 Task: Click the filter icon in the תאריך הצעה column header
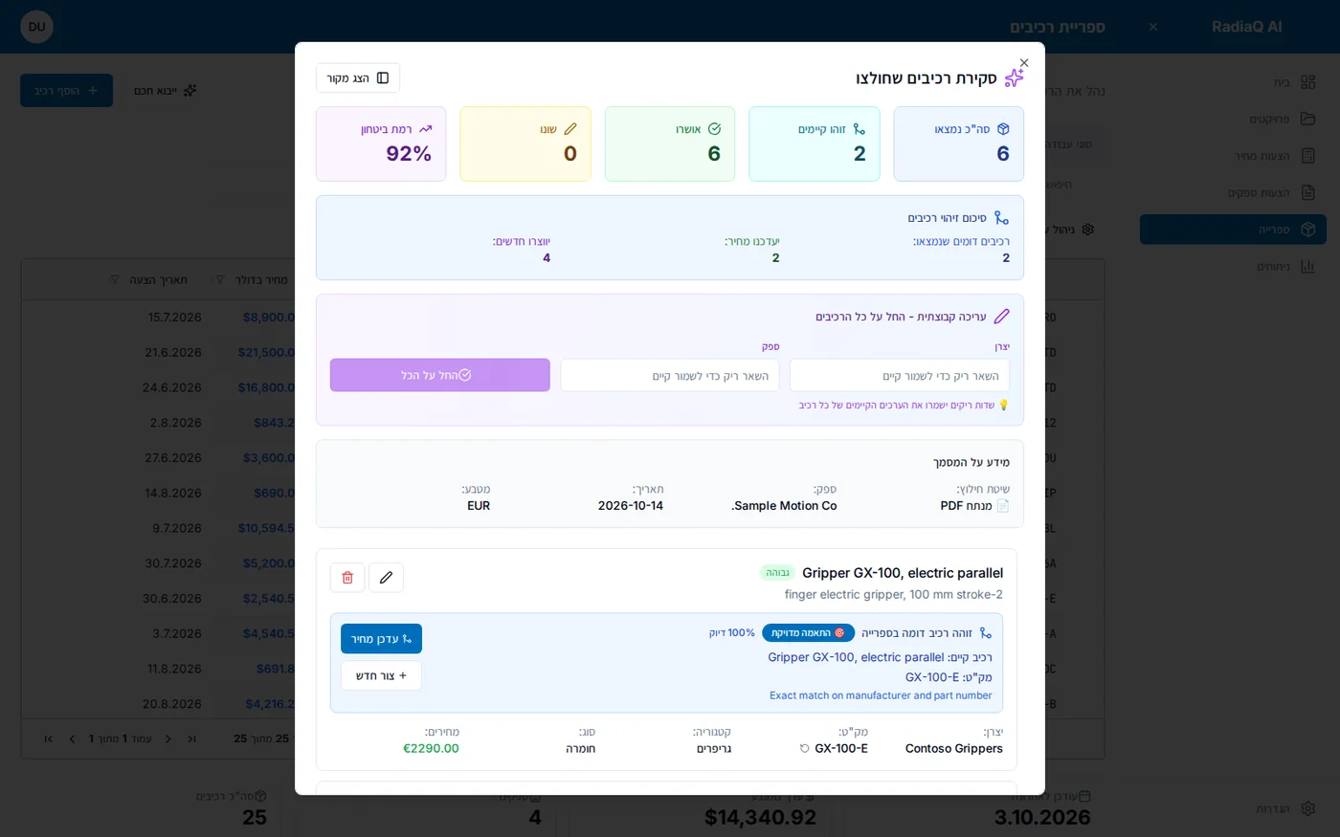click(115, 280)
